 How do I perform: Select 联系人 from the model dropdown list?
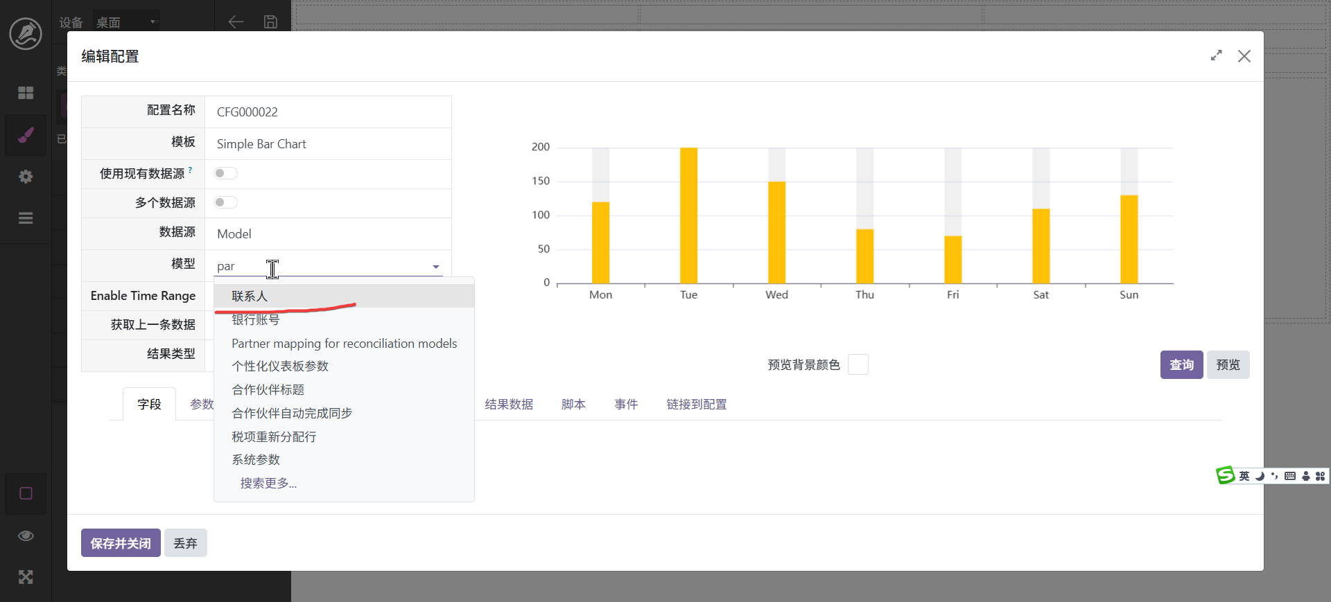pyautogui.click(x=250, y=296)
